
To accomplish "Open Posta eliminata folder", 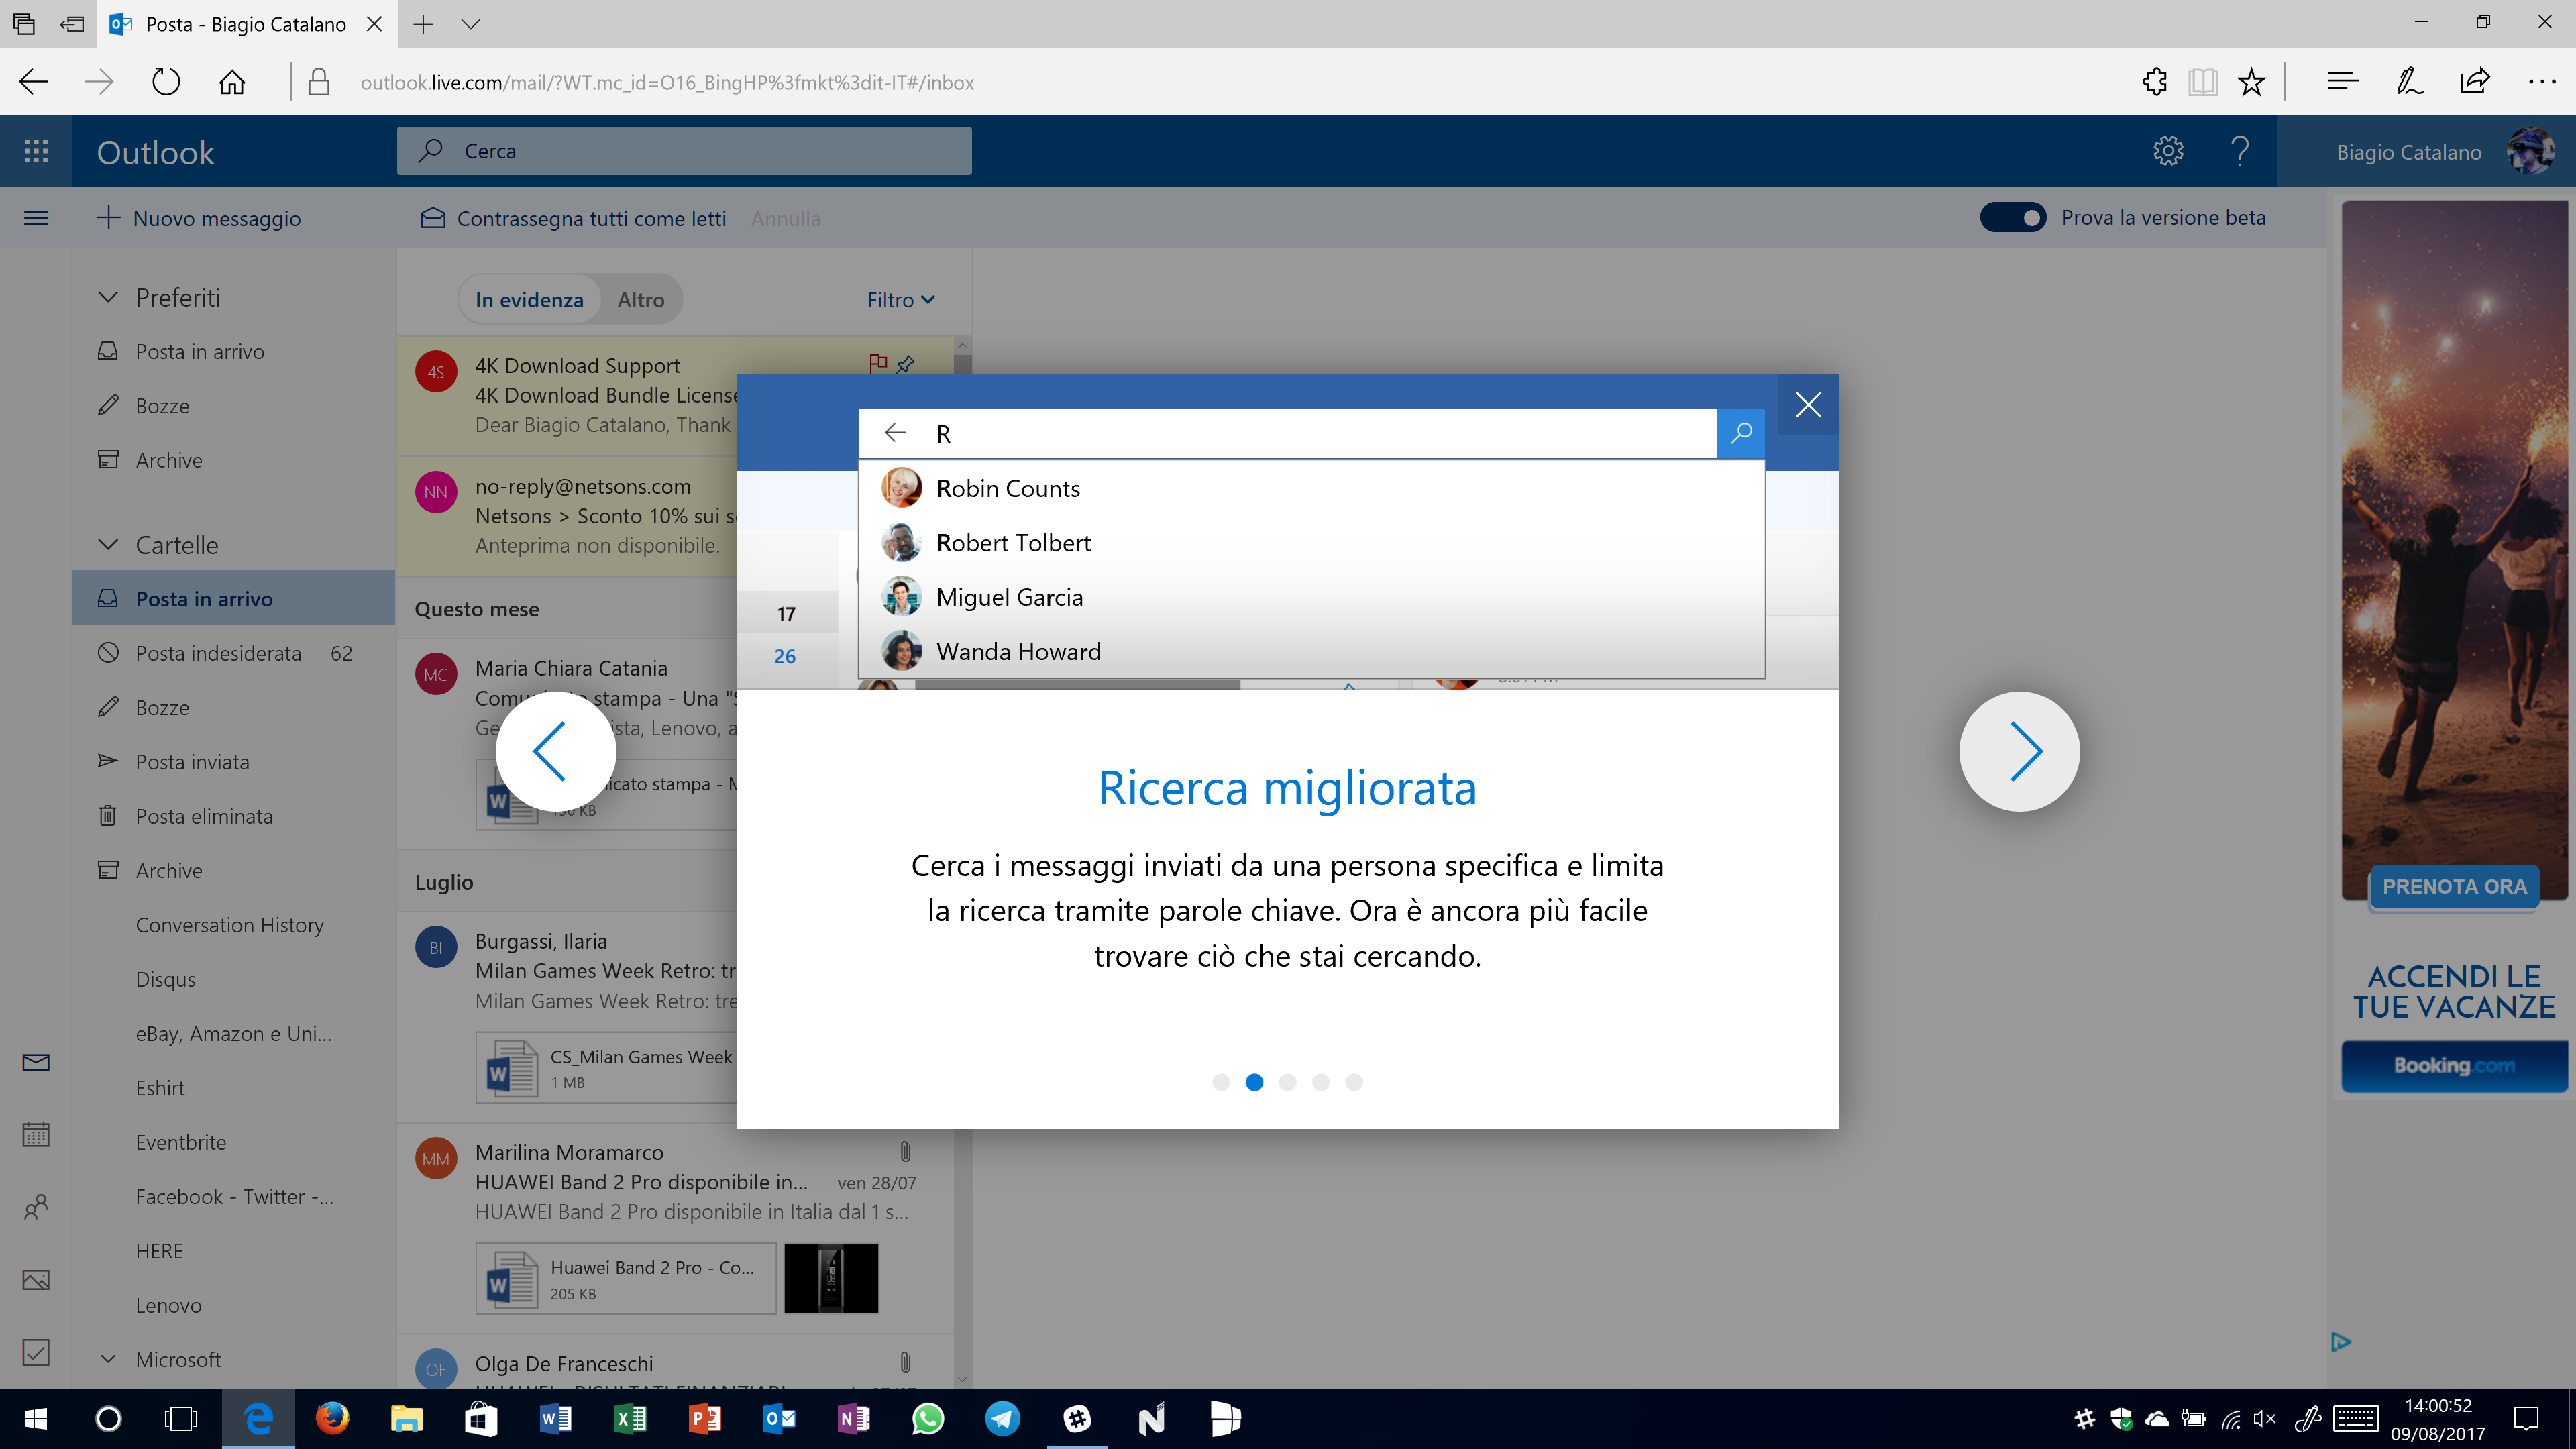I will tap(234, 816).
